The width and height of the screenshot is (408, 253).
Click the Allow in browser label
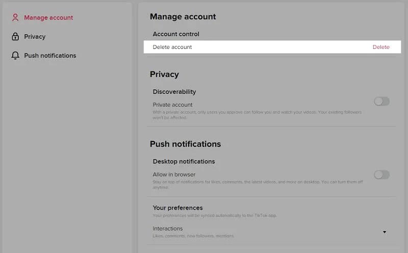pyautogui.click(x=174, y=174)
